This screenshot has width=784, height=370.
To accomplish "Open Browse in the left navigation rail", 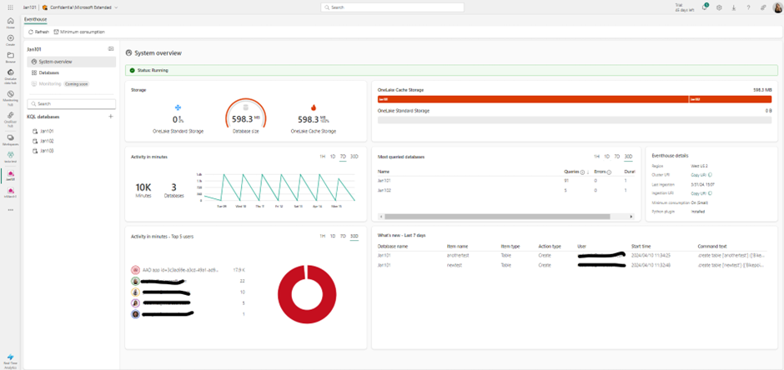I will 11,57.
